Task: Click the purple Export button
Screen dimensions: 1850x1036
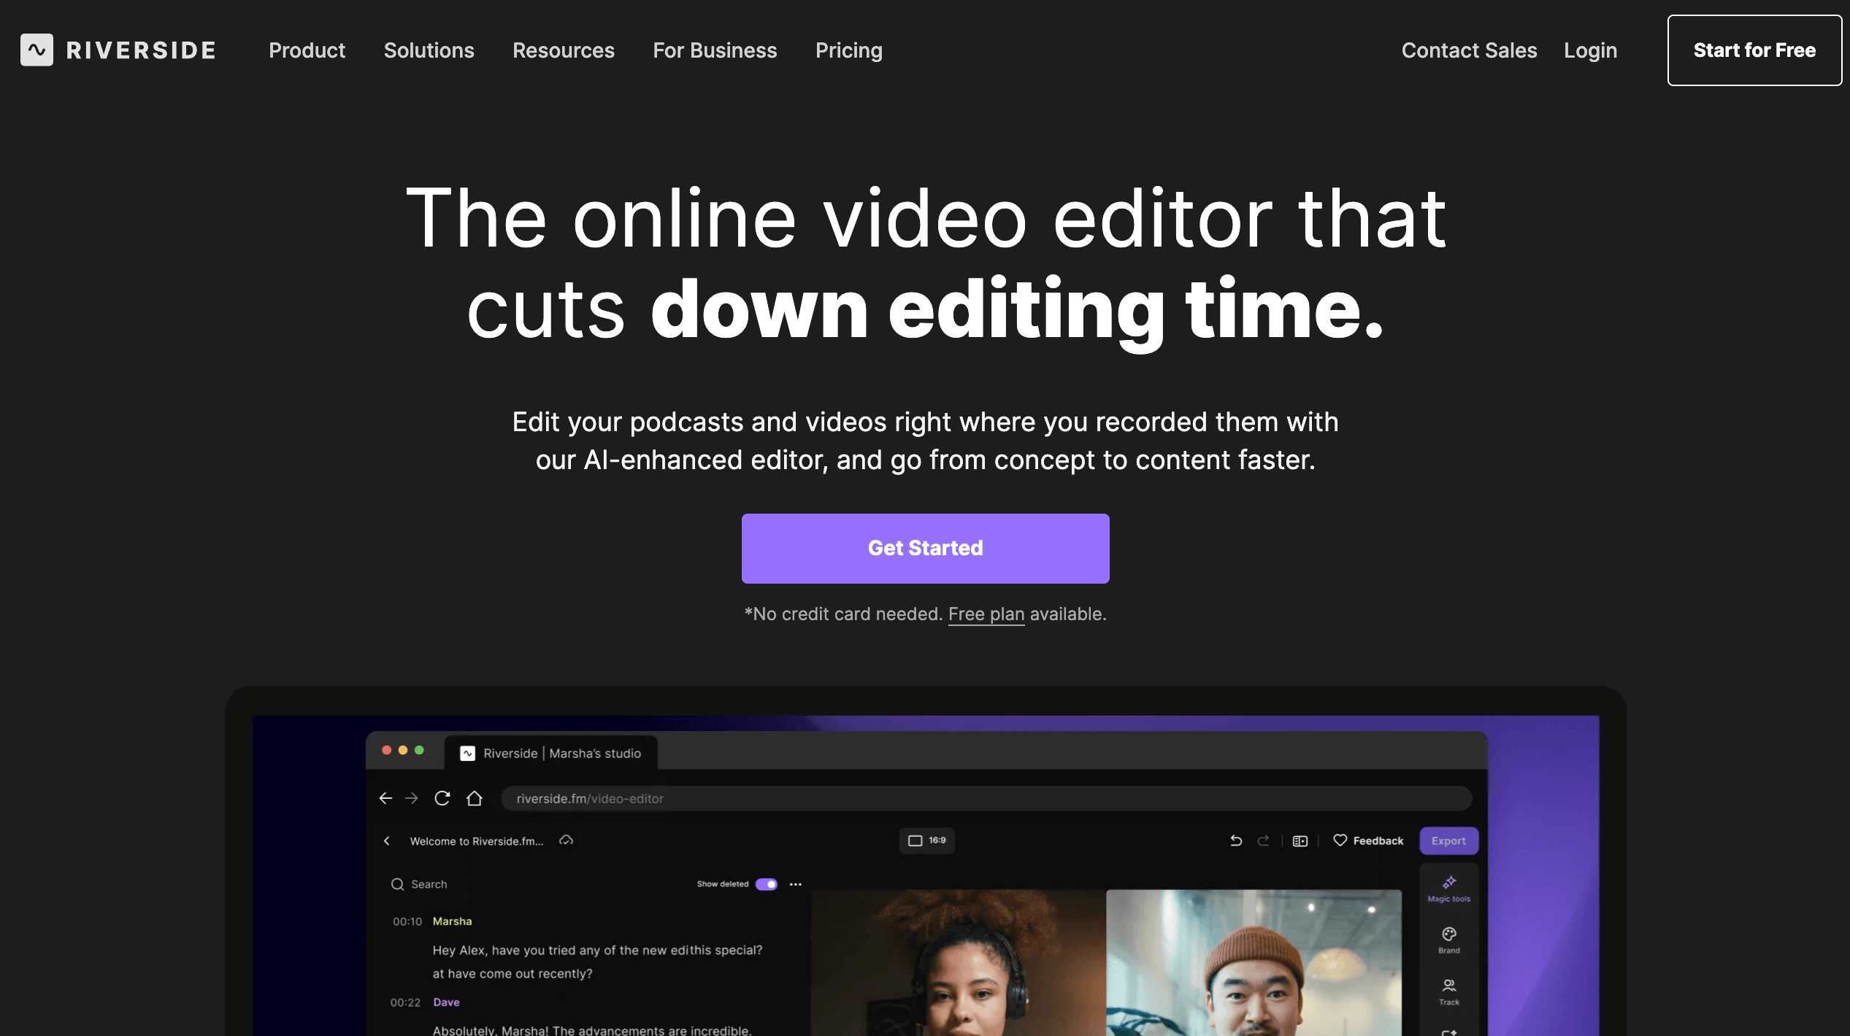Action: tap(1448, 840)
